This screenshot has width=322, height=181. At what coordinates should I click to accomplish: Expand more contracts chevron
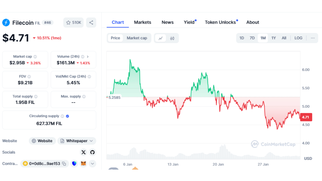tap(92, 164)
